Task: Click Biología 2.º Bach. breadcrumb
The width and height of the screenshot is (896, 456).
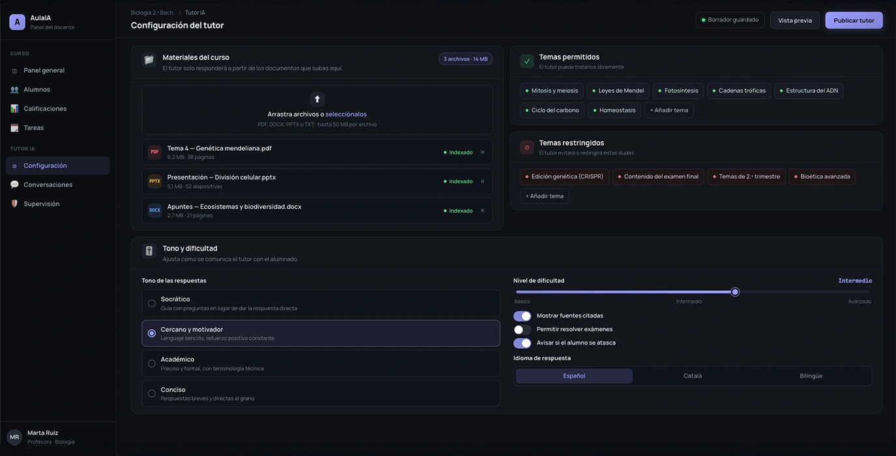Action: (152, 12)
